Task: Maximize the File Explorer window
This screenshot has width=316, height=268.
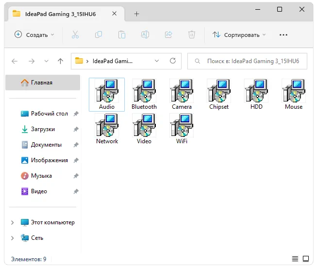Action: tap(280, 9)
